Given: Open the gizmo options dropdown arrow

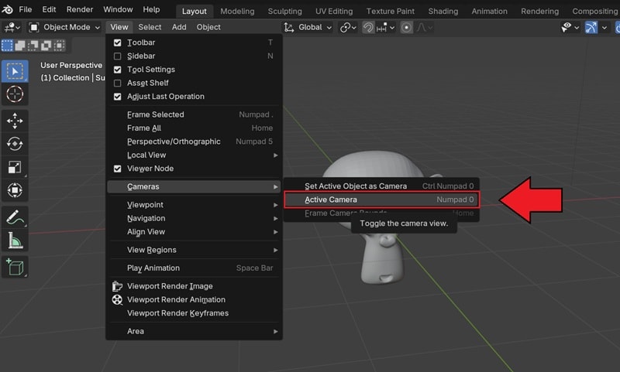Looking at the screenshot, I should 604,28.
